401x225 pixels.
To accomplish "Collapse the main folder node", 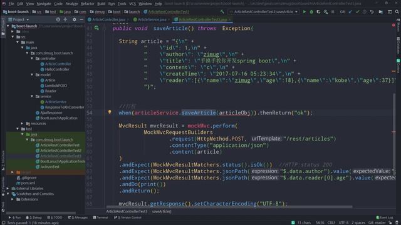I will point(18,42).
